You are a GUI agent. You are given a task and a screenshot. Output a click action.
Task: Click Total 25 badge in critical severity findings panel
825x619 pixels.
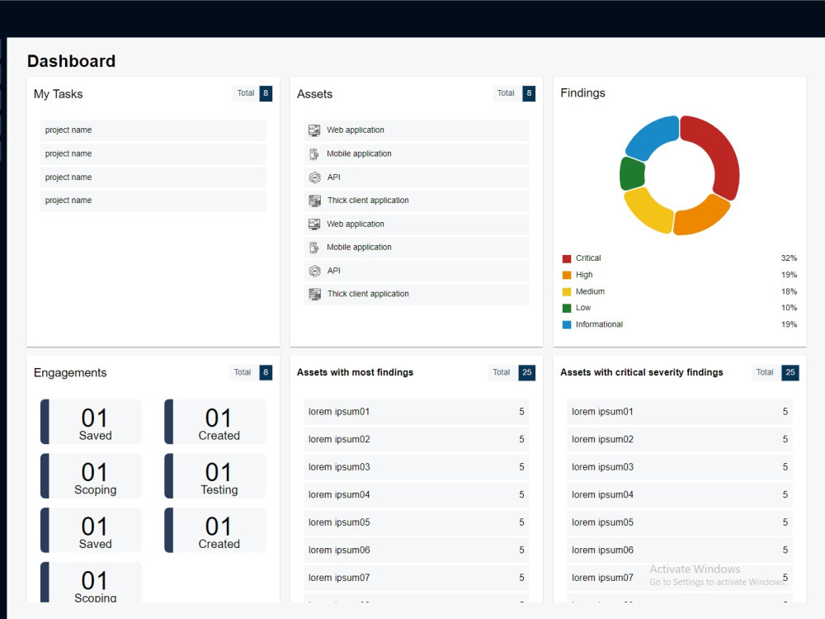(775, 372)
